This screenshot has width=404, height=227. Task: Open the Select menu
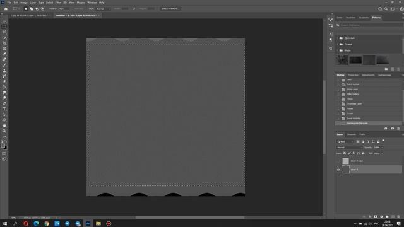(49, 3)
